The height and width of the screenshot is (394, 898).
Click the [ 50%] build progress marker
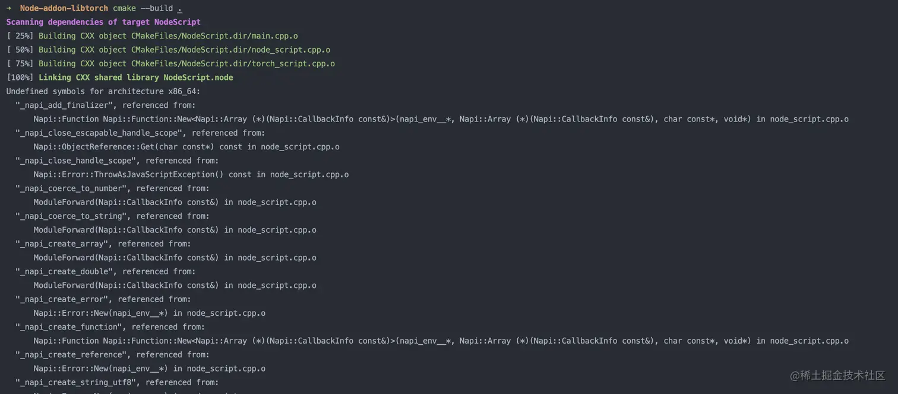pyautogui.click(x=20, y=50)
